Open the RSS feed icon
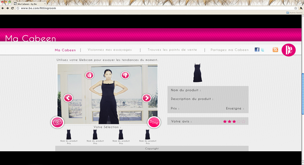 275,50
